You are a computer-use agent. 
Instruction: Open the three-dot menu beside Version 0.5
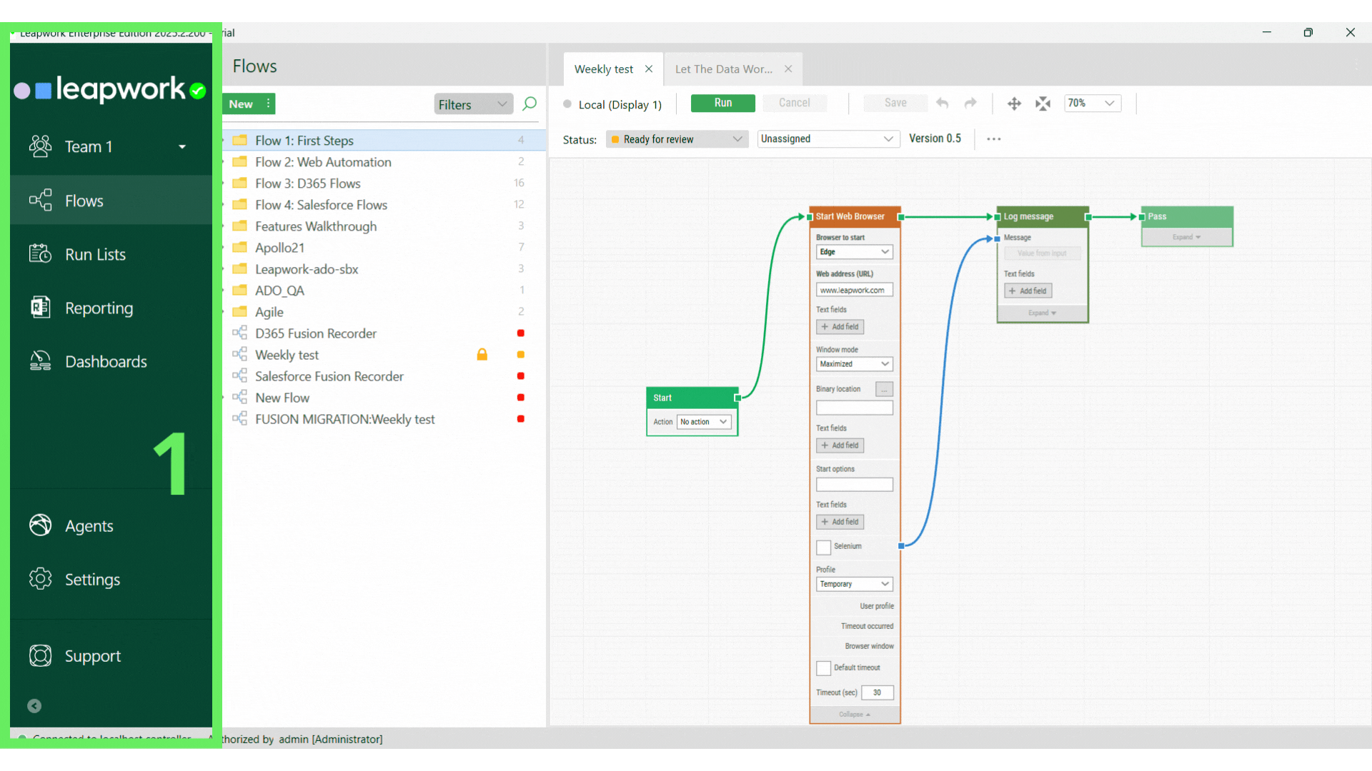pyautogui.click(x=993, y=138)
